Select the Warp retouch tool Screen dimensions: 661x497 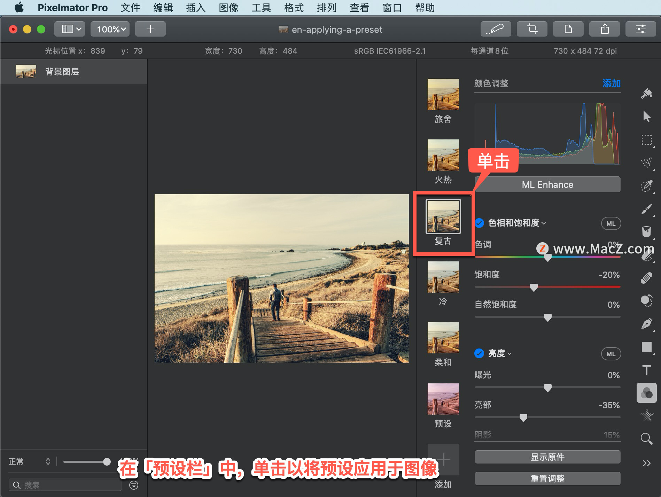646,300
